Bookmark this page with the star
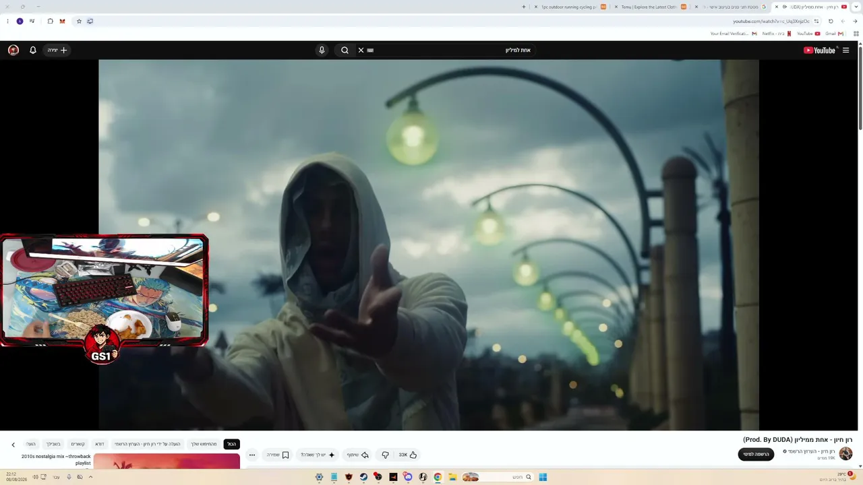This screenshot has height=485, width=863. 79,21
